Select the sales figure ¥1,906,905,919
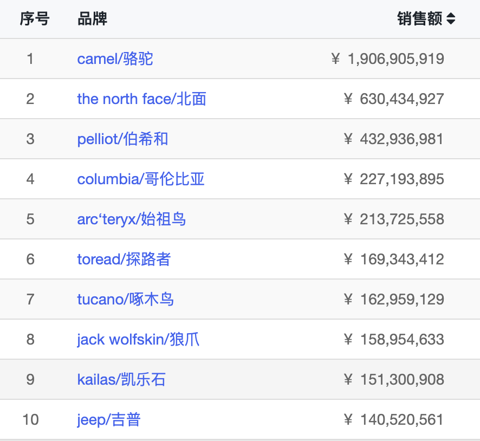This screenshot has height=441, width=480. tap(388, 59)
